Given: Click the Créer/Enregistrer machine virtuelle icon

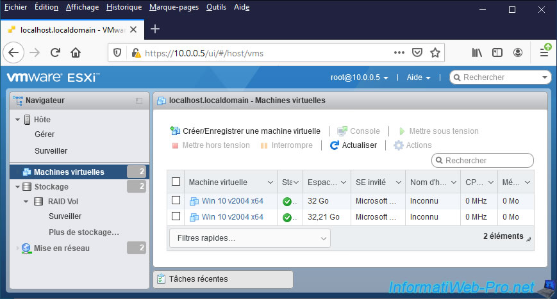Looking at the screenshot, I should click(x=175, y=131).
